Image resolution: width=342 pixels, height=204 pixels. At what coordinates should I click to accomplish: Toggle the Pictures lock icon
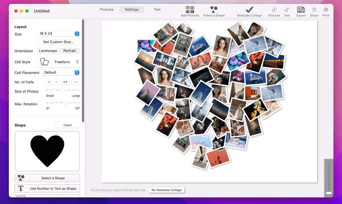tap(274, 10)
